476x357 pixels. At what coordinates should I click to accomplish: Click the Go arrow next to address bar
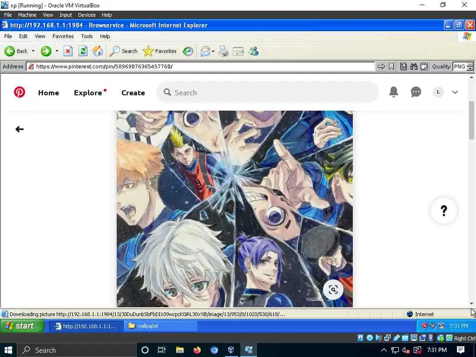pyautogui.click(x=381, y=66)
